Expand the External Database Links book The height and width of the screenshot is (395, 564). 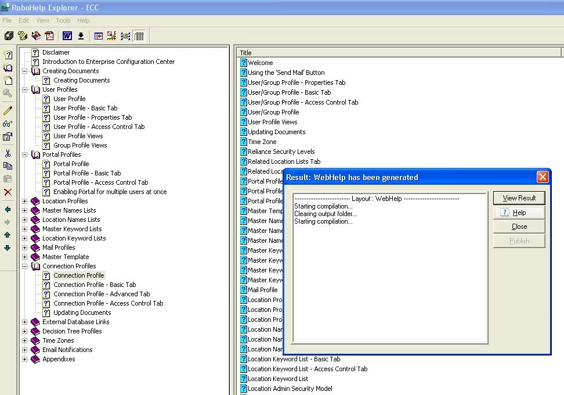click(25, 322)
